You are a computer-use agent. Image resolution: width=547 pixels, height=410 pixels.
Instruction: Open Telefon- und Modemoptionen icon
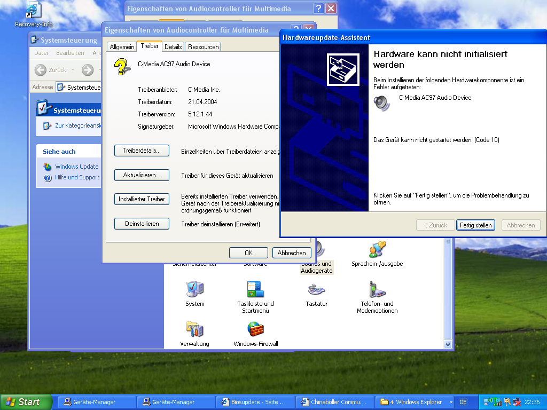[x=377, y=290]
